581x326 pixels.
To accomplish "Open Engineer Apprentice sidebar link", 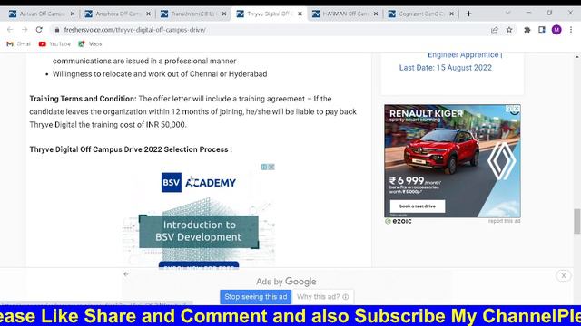I will pos(465,54).
